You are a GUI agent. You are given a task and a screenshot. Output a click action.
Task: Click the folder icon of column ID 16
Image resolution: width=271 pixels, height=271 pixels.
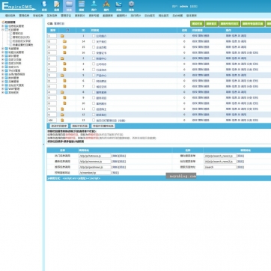tap(64, 52)
